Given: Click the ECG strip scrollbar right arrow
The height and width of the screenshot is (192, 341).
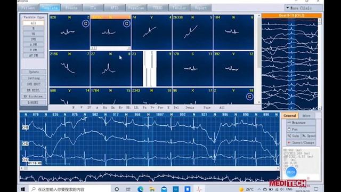Looking at the screenshot, I should tap(278, 169).
